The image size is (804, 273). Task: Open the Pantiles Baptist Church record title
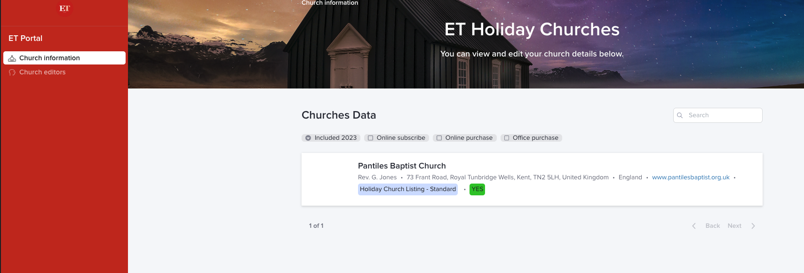click(x=402, y=166)
